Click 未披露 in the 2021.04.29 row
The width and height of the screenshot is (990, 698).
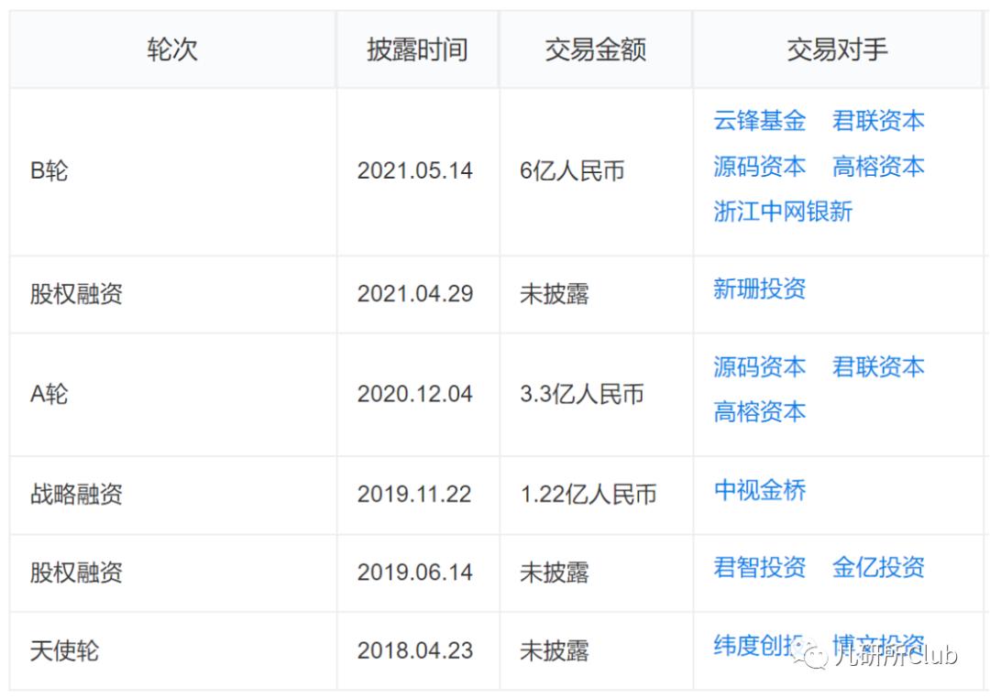(555, 293)
